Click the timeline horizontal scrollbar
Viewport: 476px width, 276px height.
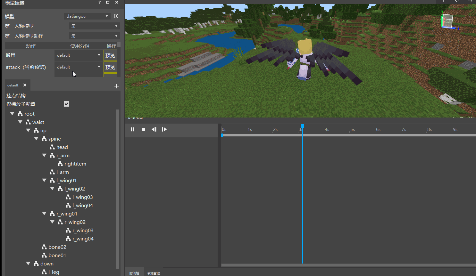[x=348, y=265]
